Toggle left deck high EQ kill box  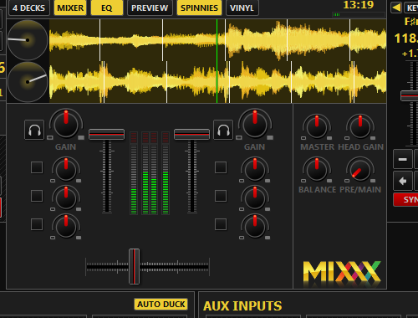tap(37, 167)
